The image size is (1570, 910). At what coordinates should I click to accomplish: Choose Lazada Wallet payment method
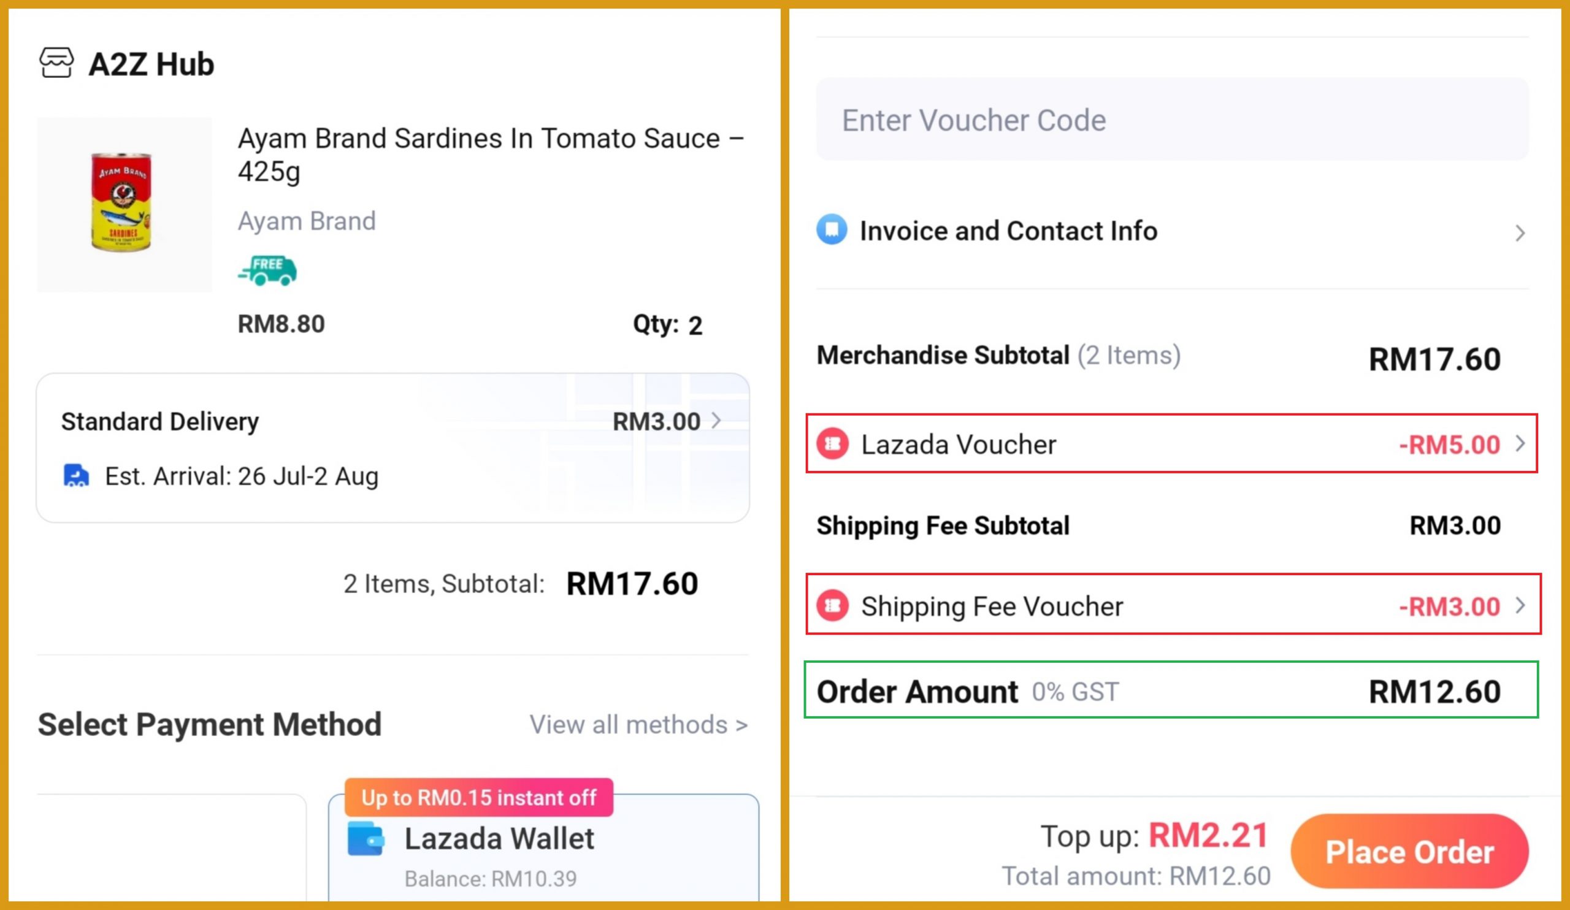(499, 839)
